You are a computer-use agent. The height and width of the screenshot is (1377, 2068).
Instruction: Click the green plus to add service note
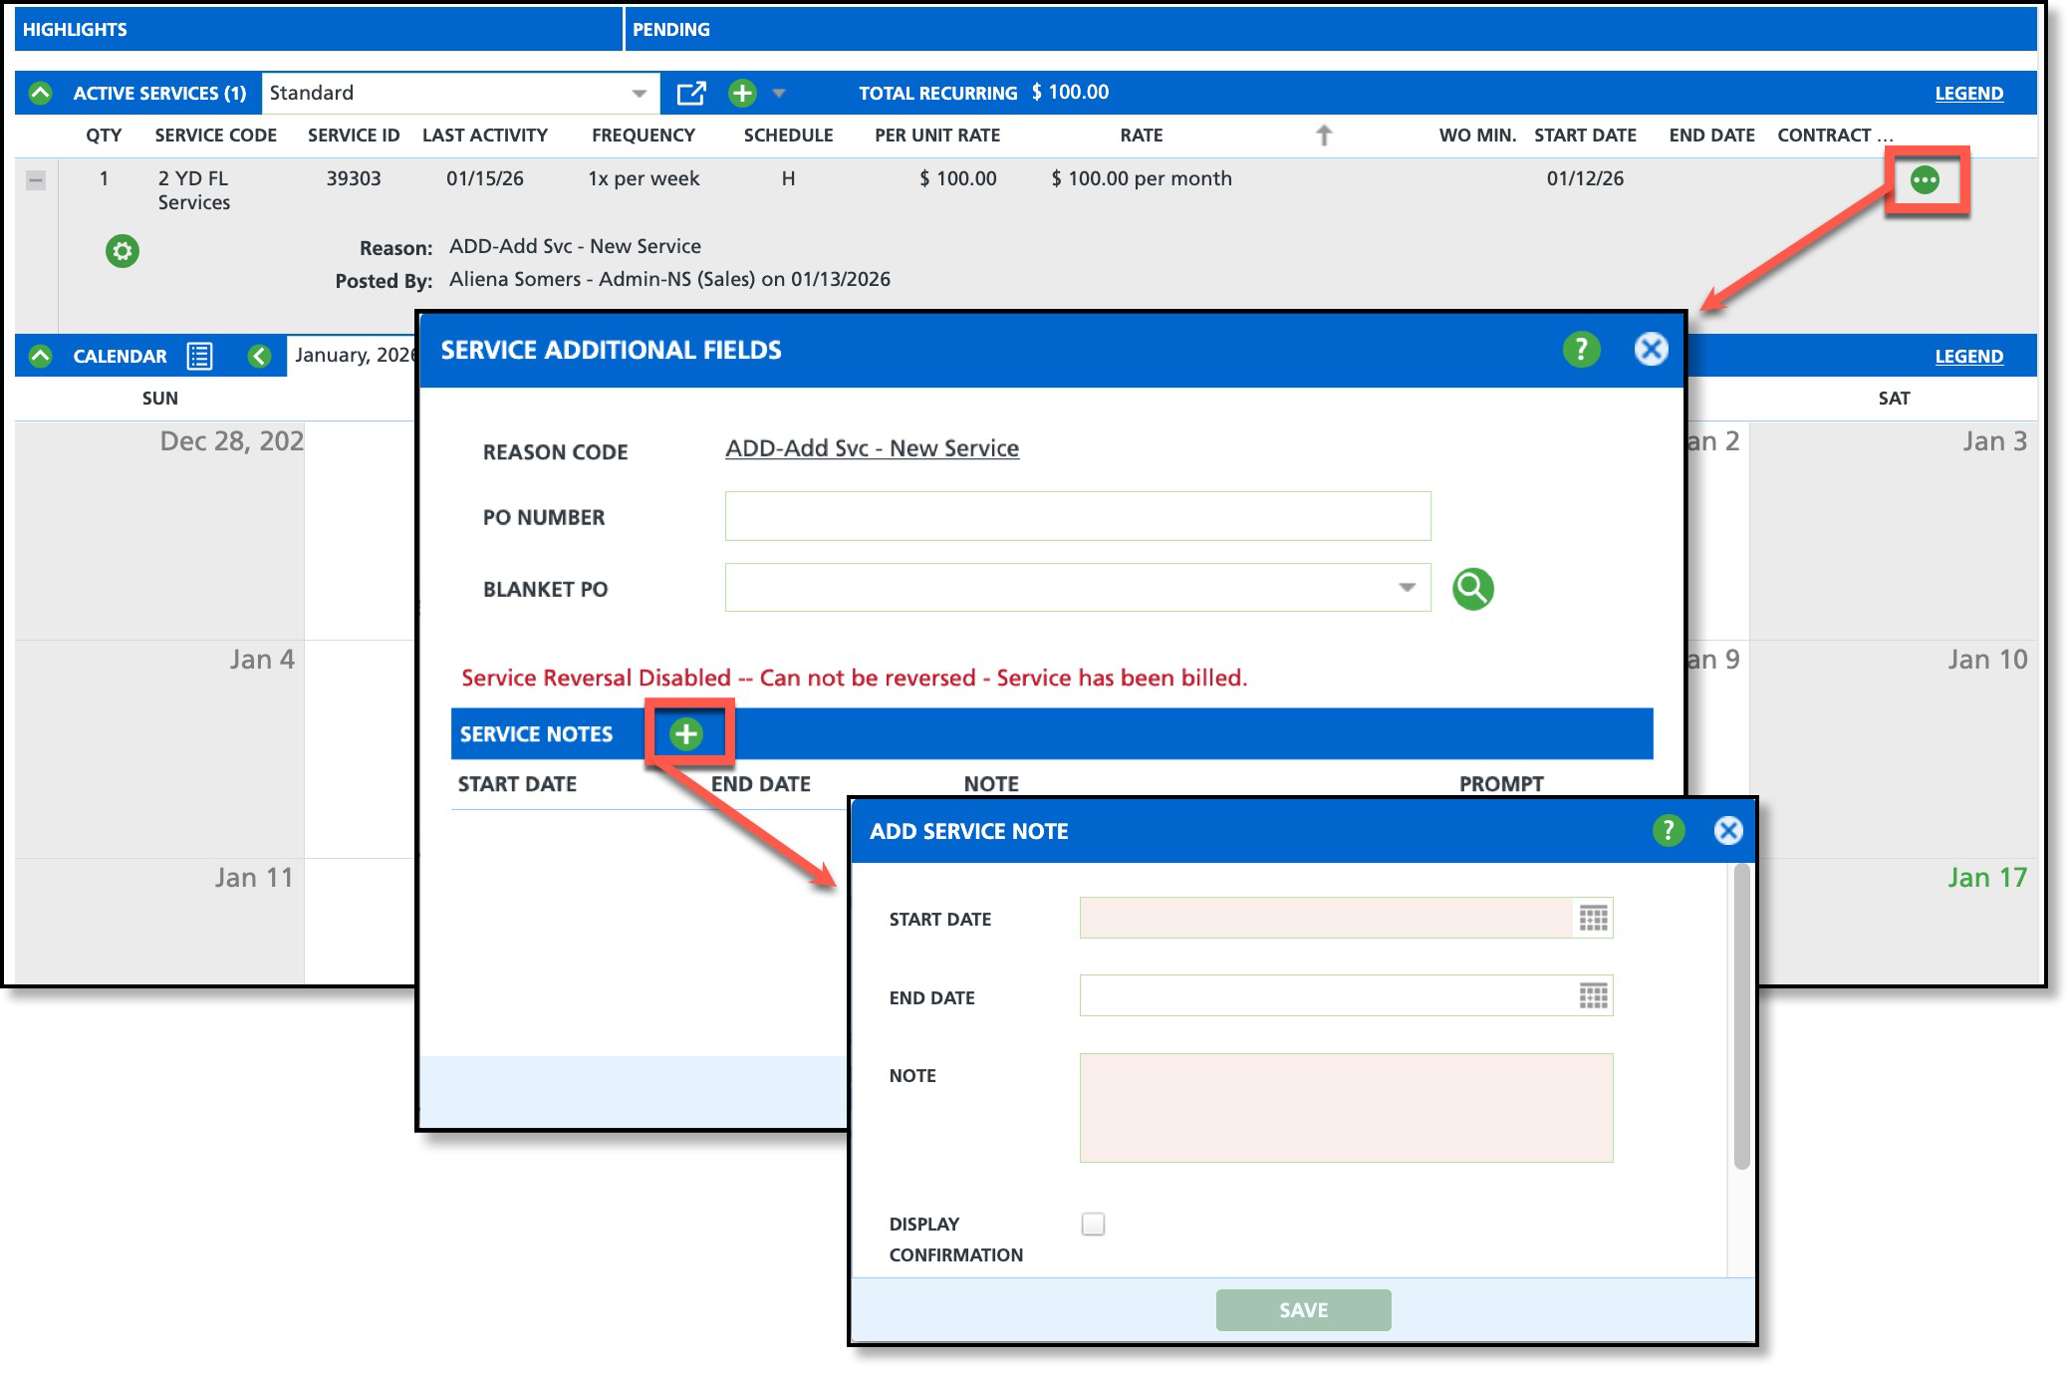685,734
